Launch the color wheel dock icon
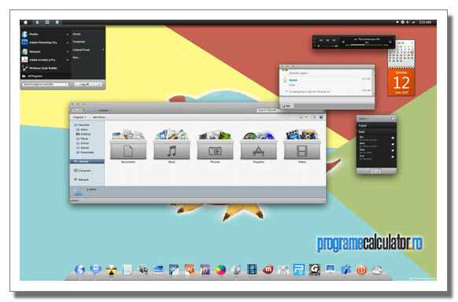This screenshot has width=458, height=302. (221, 270)
